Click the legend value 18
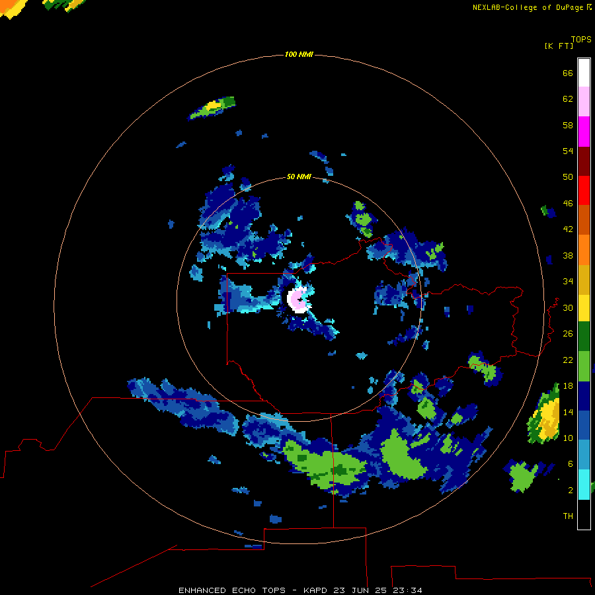This screenshot has height=595, width=595. point(568,386)
